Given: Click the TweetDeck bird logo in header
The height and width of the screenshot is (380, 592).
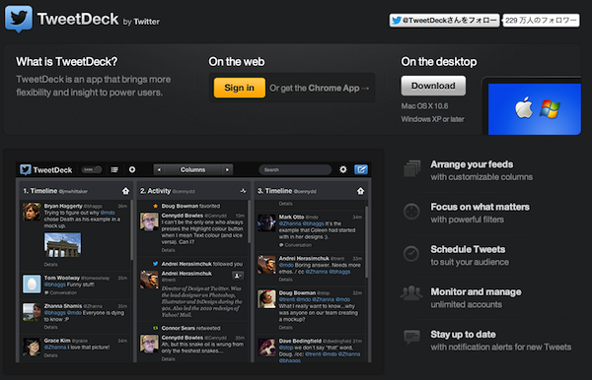Looking at the screenshot, I should coord(19,19).
